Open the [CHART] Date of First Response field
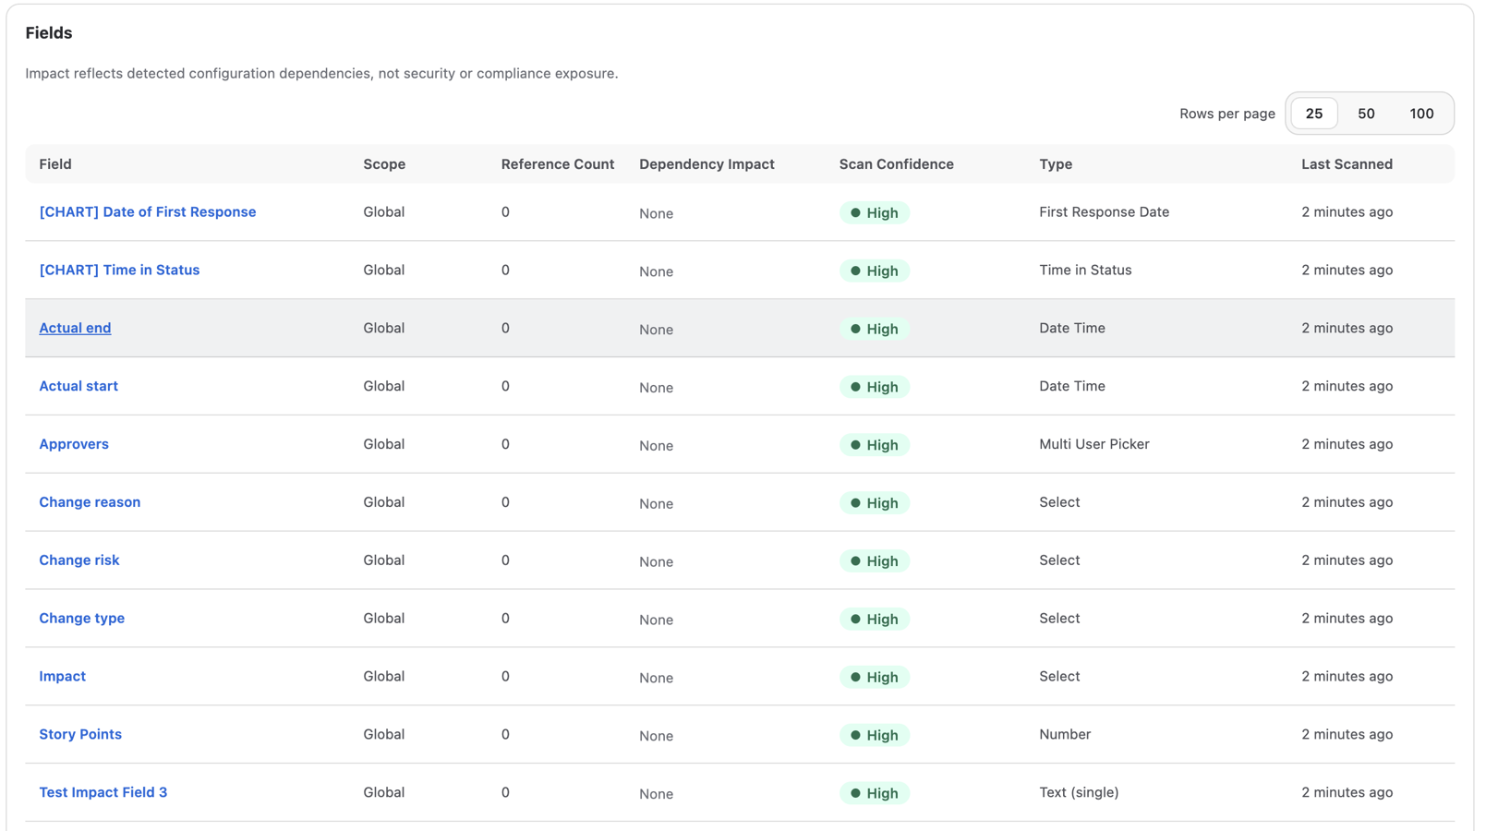Viewport: 1486px width, 831px height. coord(147,211)
